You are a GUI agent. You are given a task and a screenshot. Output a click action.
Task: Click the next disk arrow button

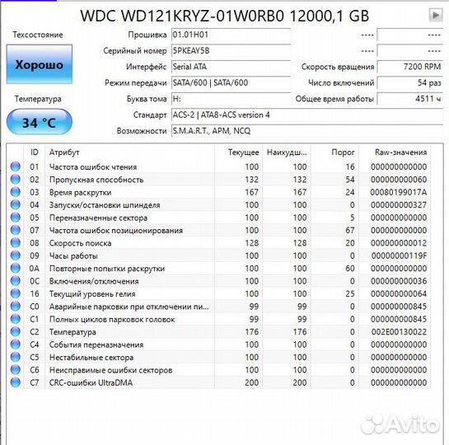(436, 15)
